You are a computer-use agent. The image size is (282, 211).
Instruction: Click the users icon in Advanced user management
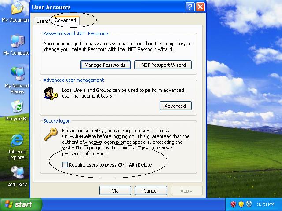51,94
